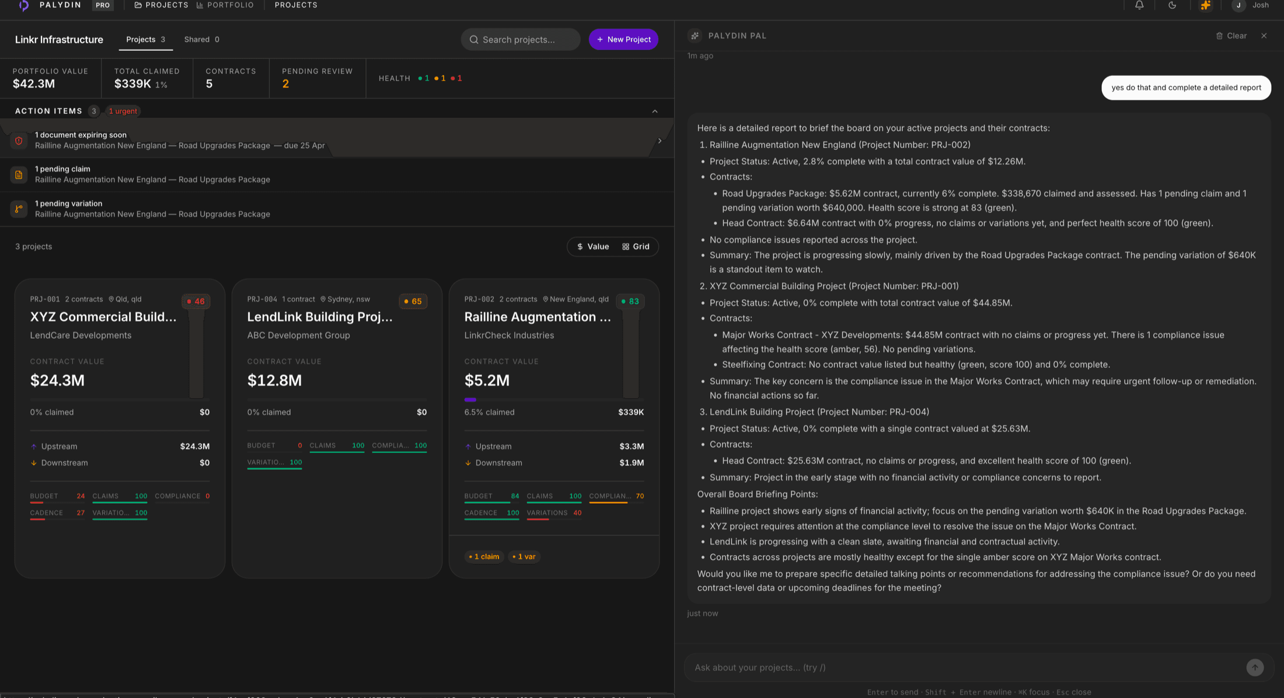1284x698 pixels.
Task: Click the pending variation branch icon
Action: coord(19,209)
